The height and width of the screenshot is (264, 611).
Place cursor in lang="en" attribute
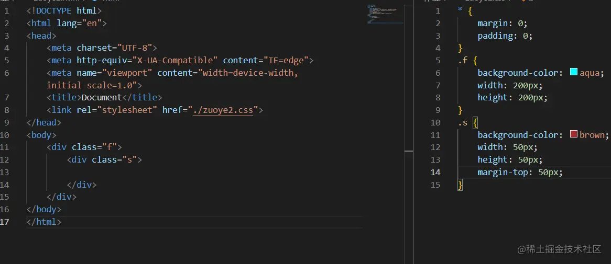(79, 24)
